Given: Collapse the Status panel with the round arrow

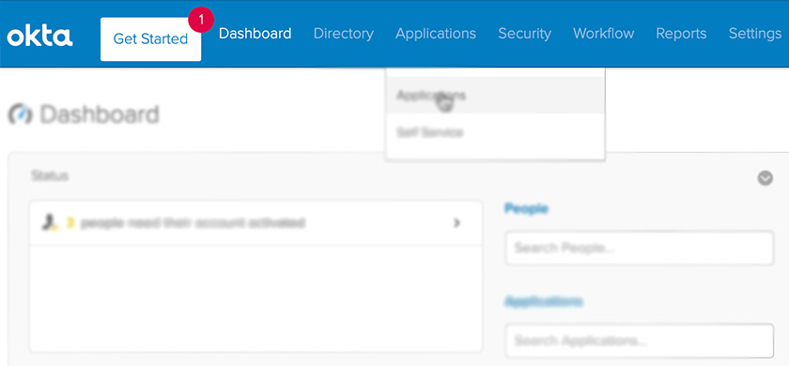Looking at the screenshot, I should tap(765, 178).
